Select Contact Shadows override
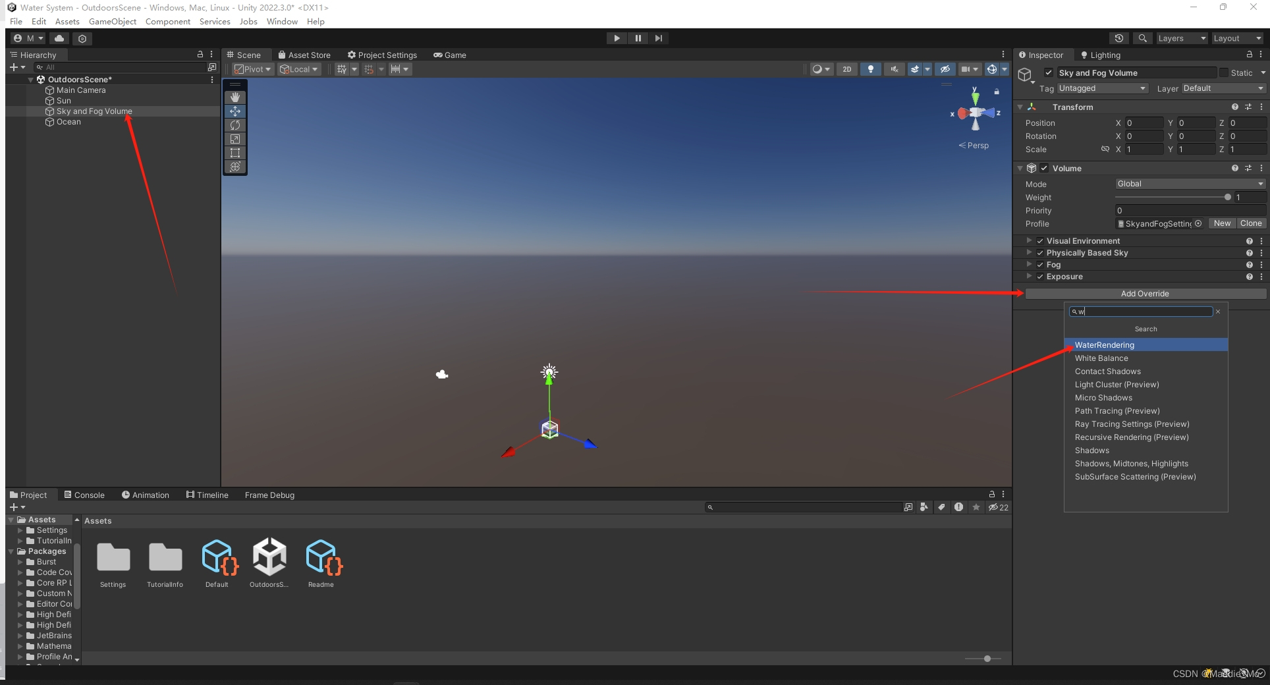 pyautogui.click(x=1146, y=371)
